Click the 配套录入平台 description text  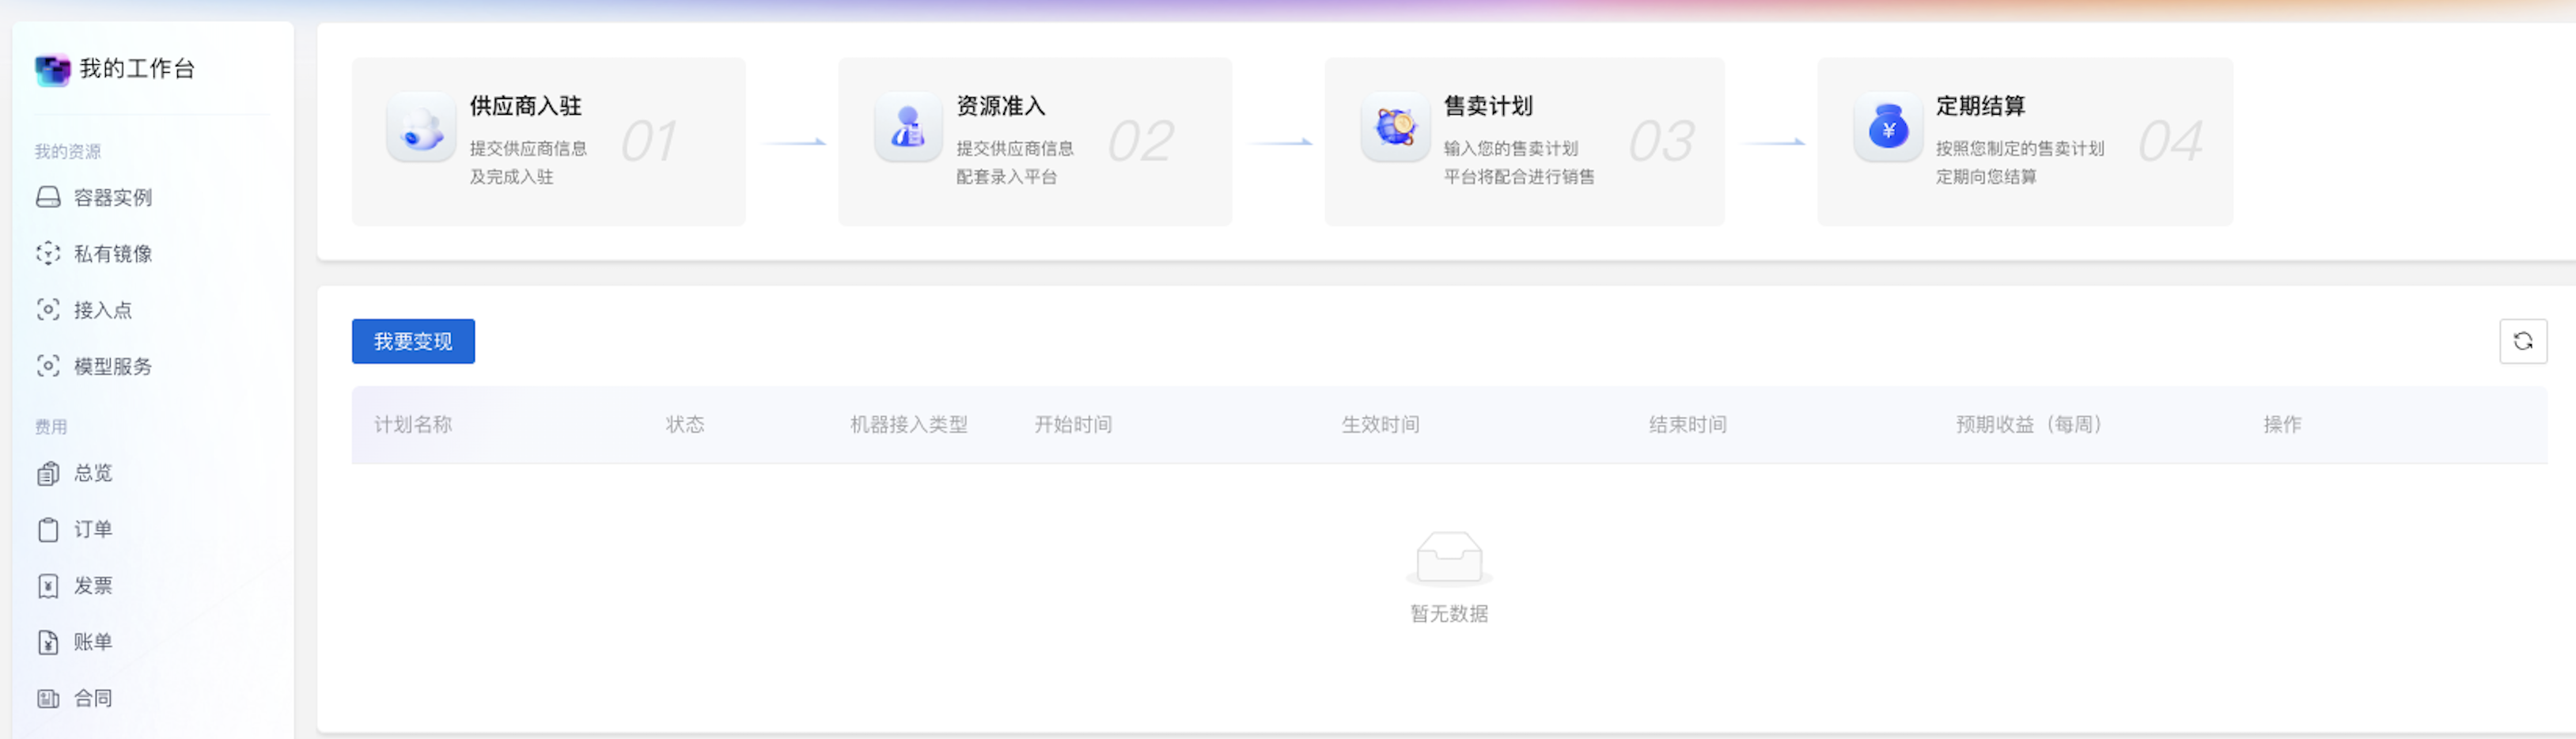point(1007,177)
